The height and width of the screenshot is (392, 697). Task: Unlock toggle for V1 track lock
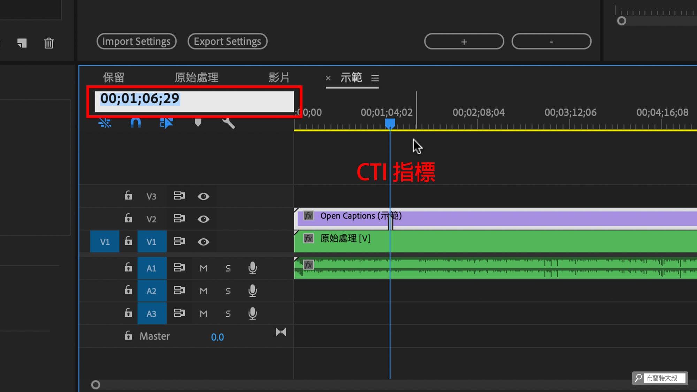128,241
